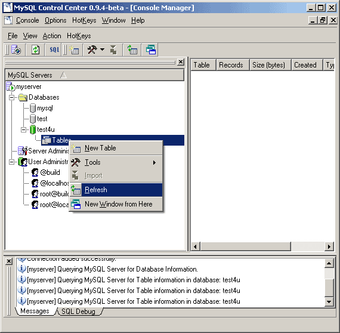Click the New Table context menu icon

point(76,148)
